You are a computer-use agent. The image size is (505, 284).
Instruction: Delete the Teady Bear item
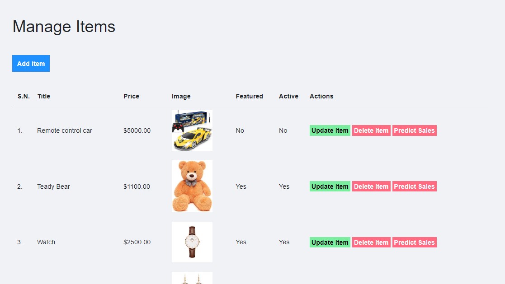(x=371, y=186)
